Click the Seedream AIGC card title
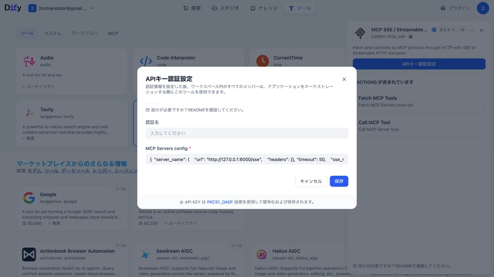Screen dimensions: 494x277 (175, 251)
